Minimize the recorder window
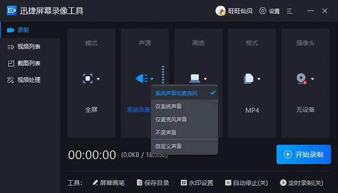This screenshot has width=338, height=193. (311, 11)
